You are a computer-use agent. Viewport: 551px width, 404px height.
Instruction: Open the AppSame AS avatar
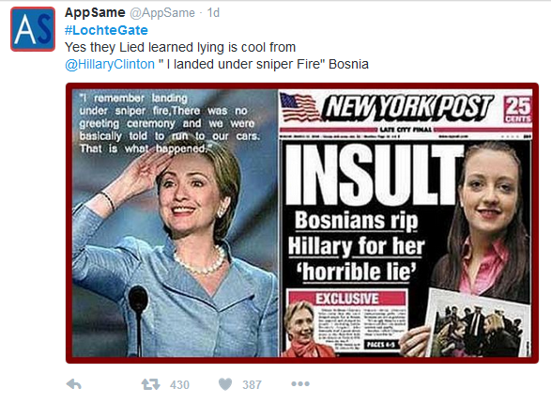pyautogui.click(x=33, y=29)
